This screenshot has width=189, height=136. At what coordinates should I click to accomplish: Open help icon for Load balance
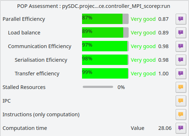[181, 33]
